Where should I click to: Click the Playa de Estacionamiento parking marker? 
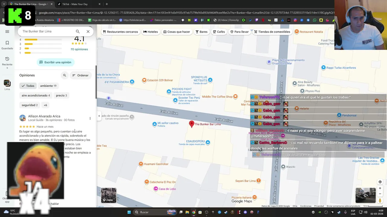point(269,62)
